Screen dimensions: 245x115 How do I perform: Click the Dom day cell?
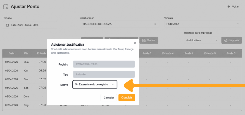pos(26,97)
